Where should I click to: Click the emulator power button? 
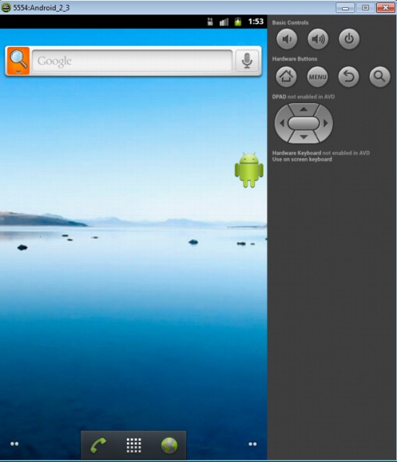(x=349, y=38)
